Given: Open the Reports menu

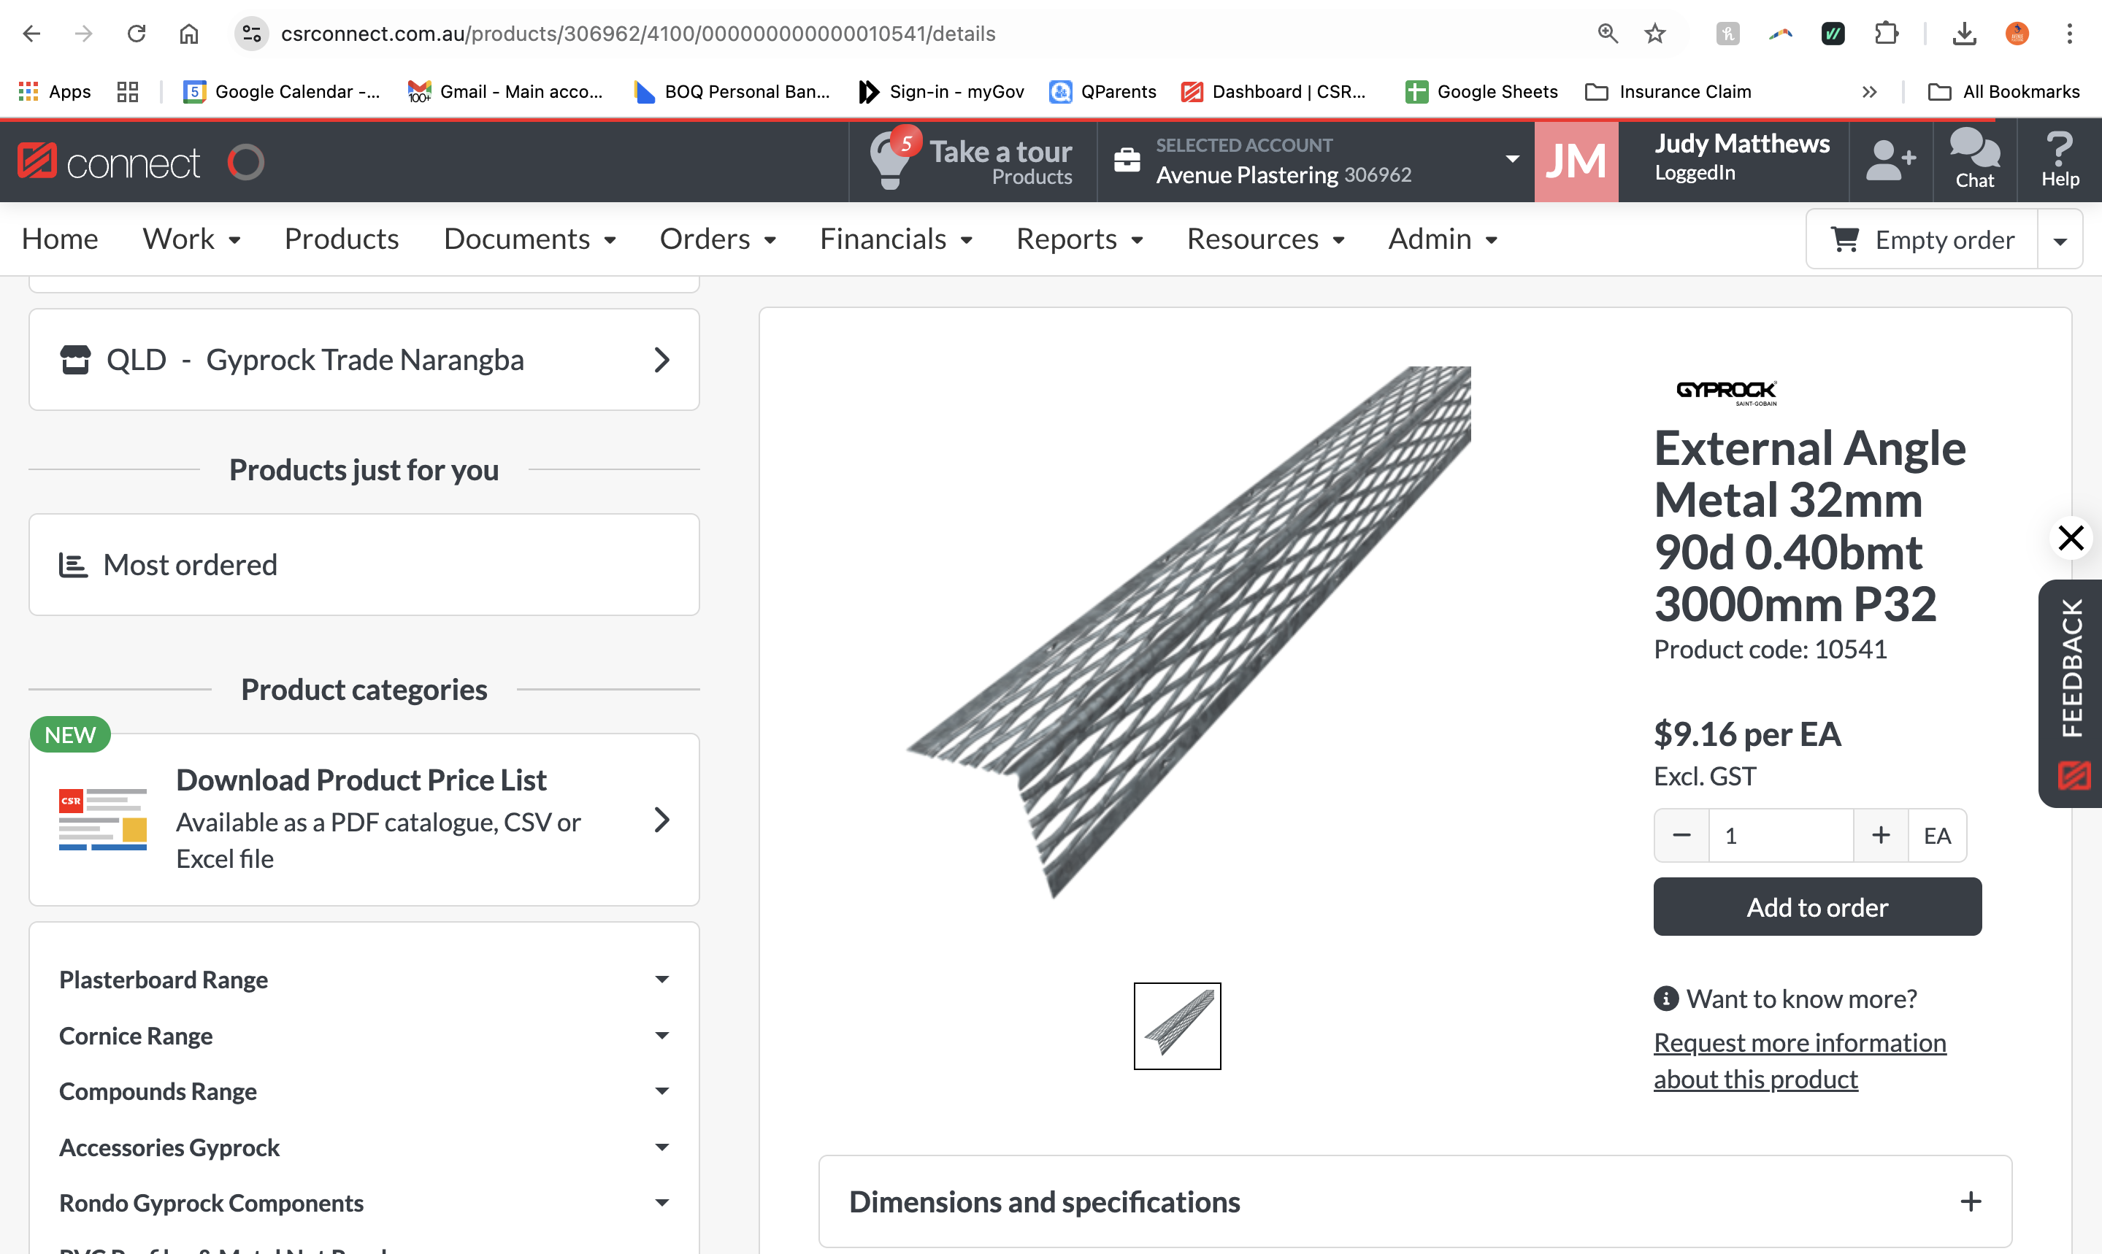Looking at the screenshot, I should click(1080, 239).
